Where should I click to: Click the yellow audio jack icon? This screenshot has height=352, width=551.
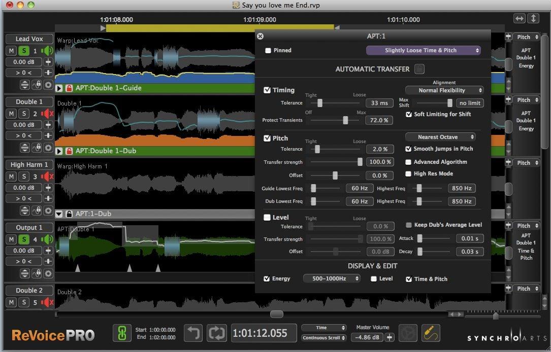431,333
